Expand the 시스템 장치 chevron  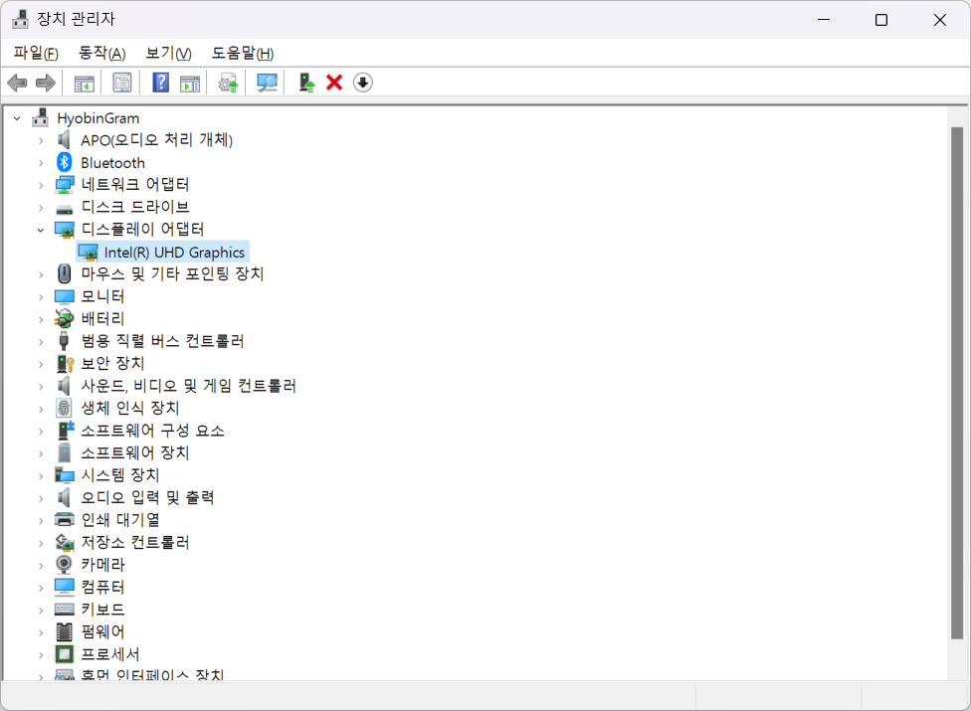pyautogui.click(x=41, y=475)
